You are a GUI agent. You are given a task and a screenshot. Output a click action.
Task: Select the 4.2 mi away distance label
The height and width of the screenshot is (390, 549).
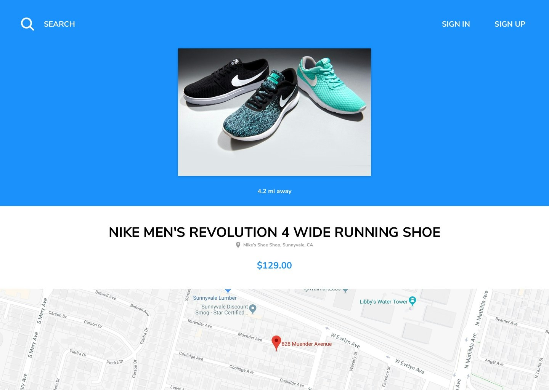point(274,191)
